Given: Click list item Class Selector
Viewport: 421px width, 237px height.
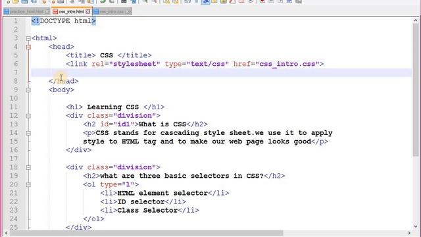Looking at the screenshot, I should [147, 210].
